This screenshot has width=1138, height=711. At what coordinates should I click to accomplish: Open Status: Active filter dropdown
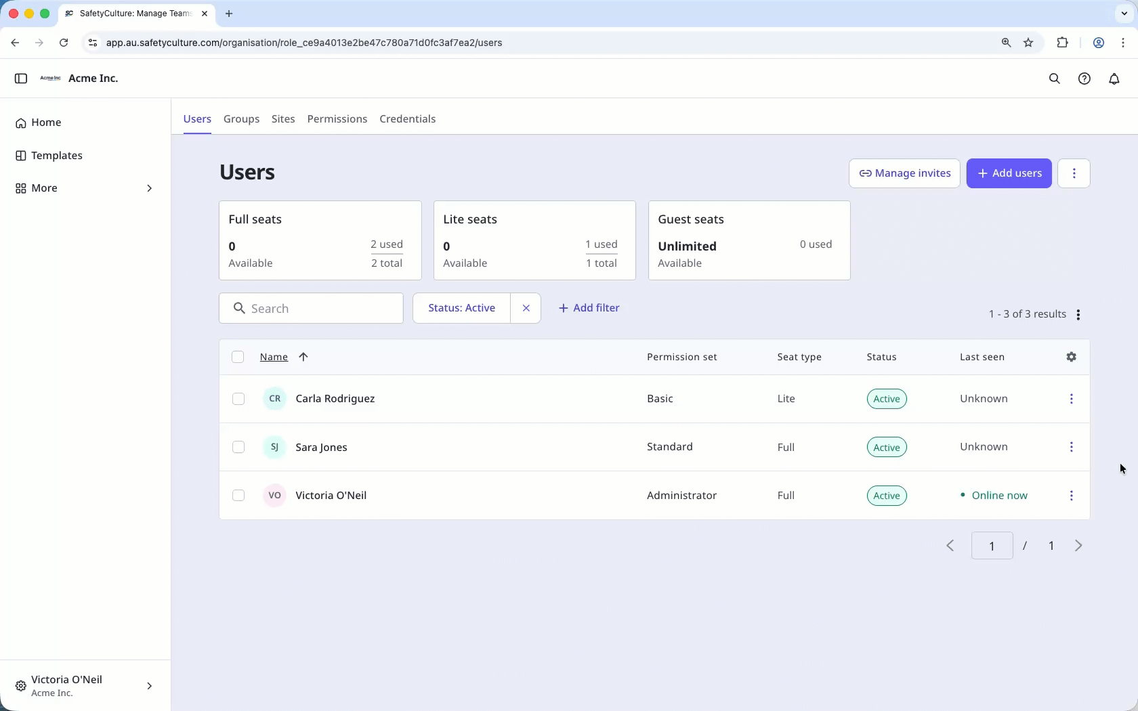pyautogui.click(x=461, y=308)
